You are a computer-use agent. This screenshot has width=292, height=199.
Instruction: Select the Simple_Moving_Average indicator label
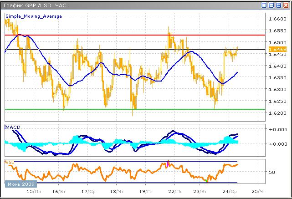[34, 16]
